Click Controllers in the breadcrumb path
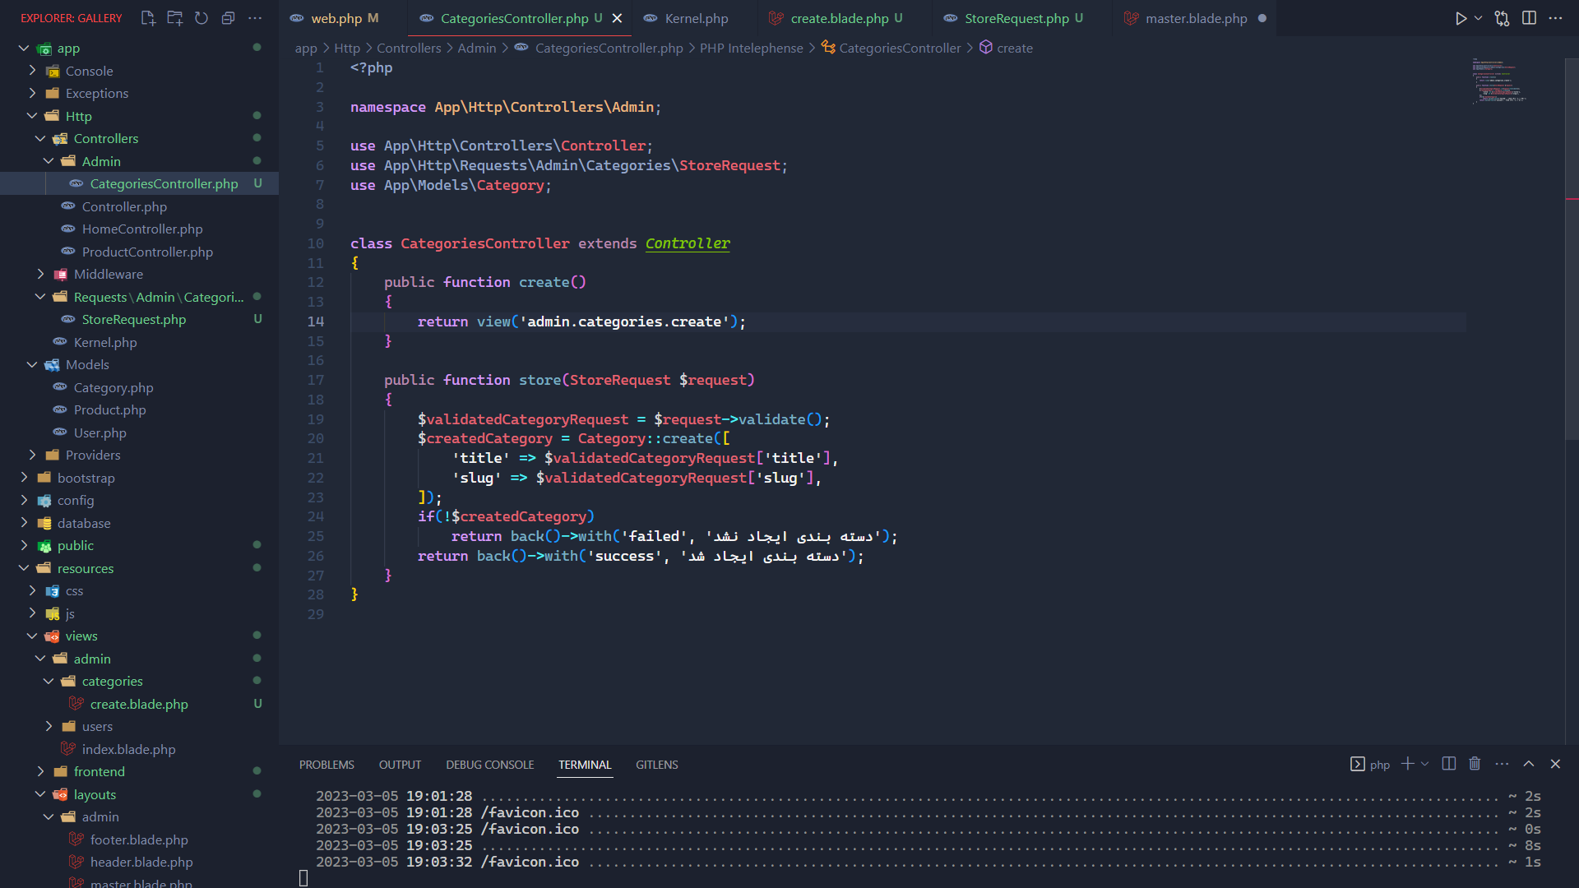The width and height of the screenshot is (1579, 888). [x=409, y=49]
